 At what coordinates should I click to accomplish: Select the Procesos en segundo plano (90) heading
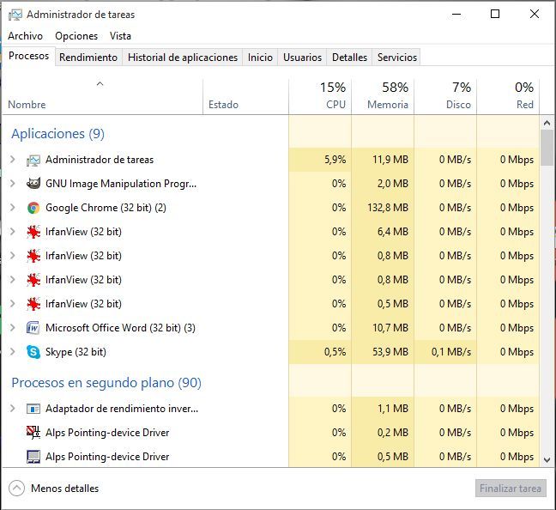point(106,383)
